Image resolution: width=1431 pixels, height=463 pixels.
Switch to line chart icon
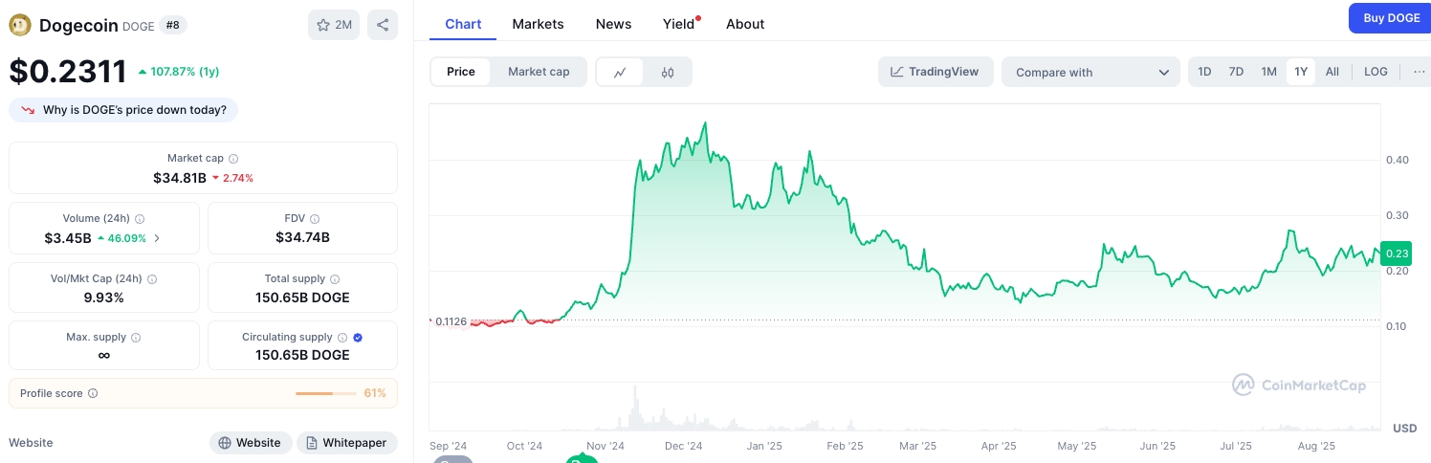(620, 72)
